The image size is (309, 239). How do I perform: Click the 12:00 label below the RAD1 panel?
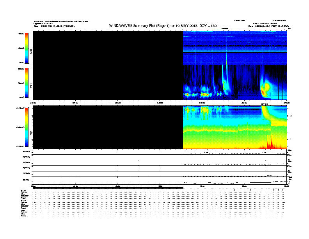160,103
